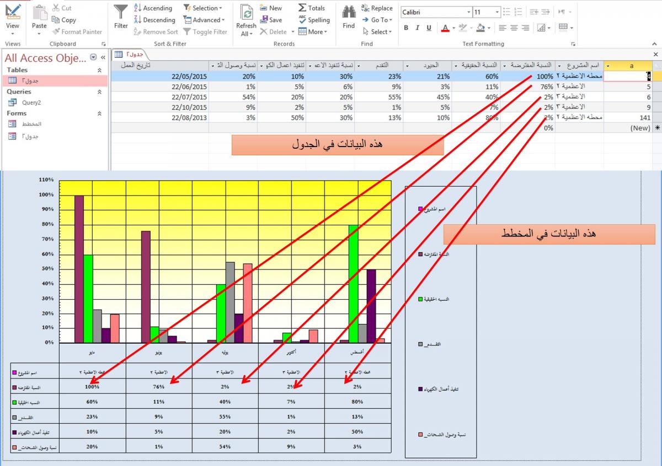Open the All Access Objects navigation menu
Viewport: 662px width, 466px height.
pyautogui.click(x=93, y=57)
